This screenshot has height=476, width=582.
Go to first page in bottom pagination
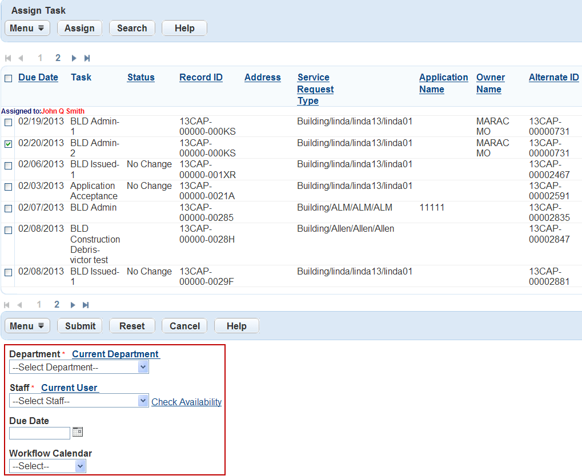(8, 305)
